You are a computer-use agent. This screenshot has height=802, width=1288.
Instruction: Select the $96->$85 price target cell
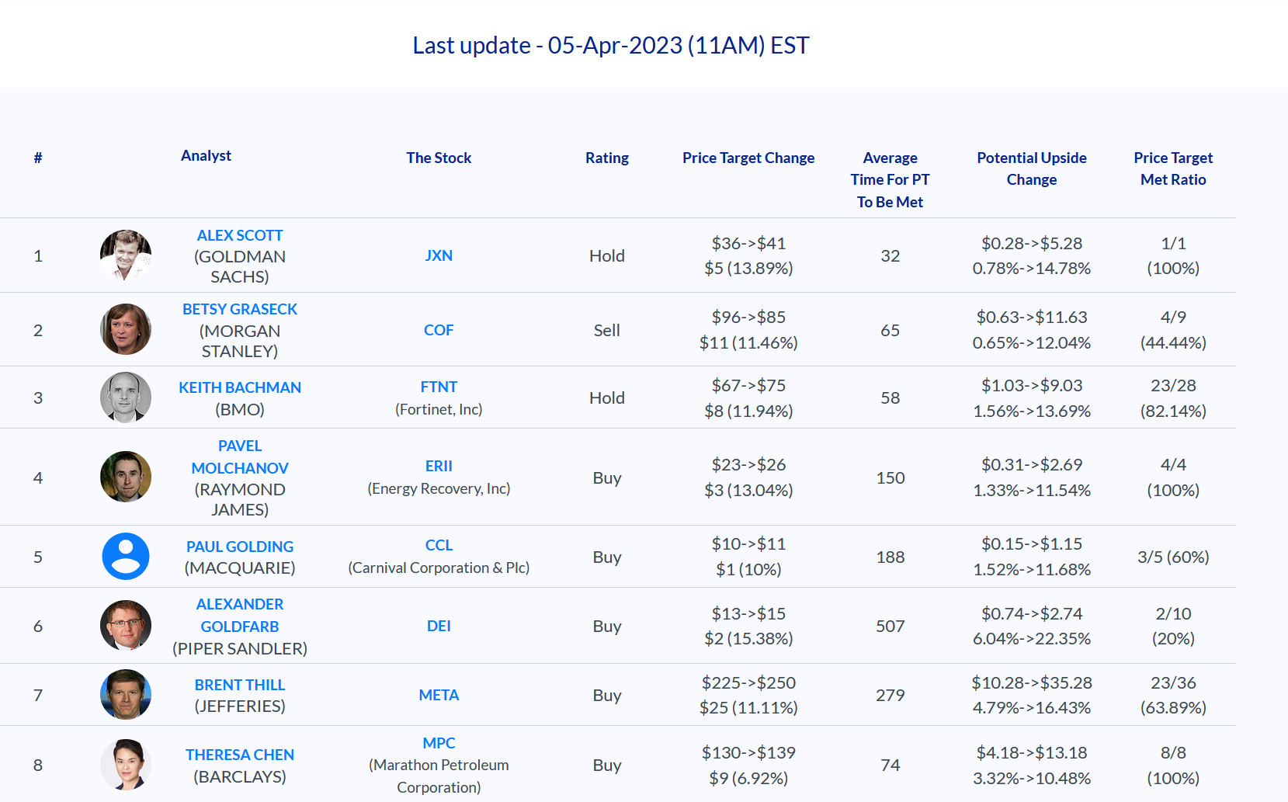(748, 317)
